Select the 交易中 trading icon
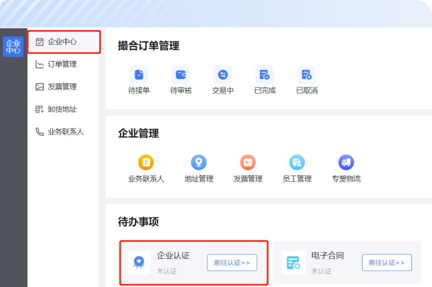 tap(223, 74)
